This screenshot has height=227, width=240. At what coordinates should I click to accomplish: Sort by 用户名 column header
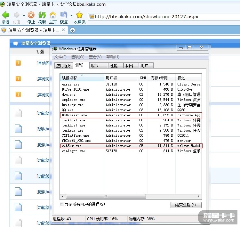point(120,78)
